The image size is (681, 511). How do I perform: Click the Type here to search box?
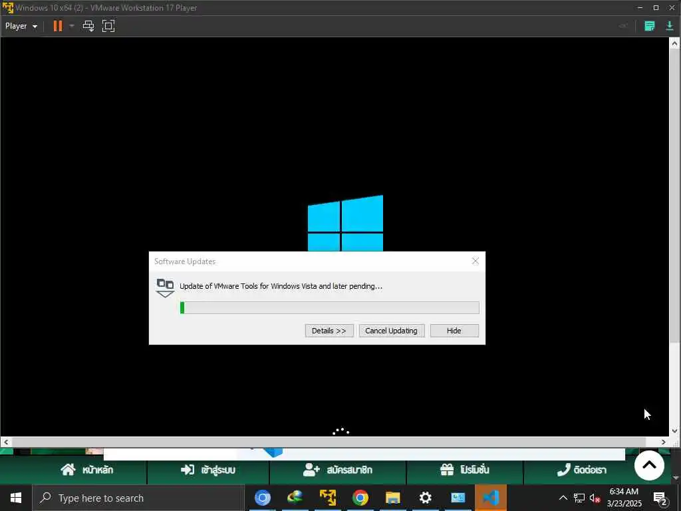138,498
